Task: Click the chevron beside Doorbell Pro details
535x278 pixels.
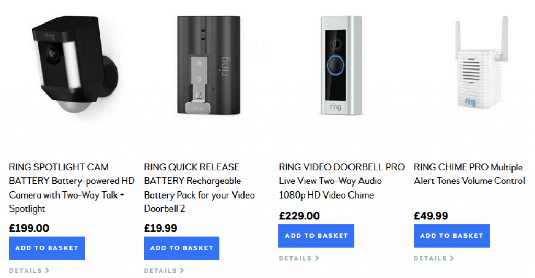Action: (x=317, y=258)
